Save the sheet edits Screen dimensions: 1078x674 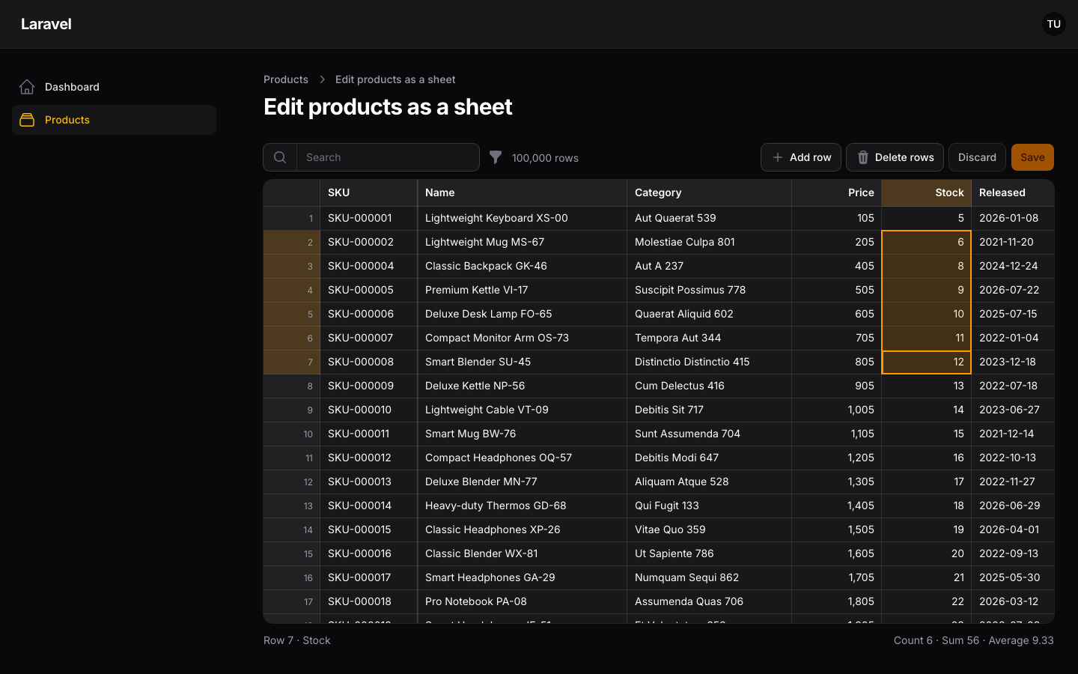click(1032, 157)
